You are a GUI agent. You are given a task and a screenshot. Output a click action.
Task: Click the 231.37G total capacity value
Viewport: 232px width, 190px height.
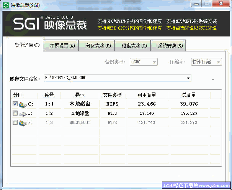tap(189, 123)
